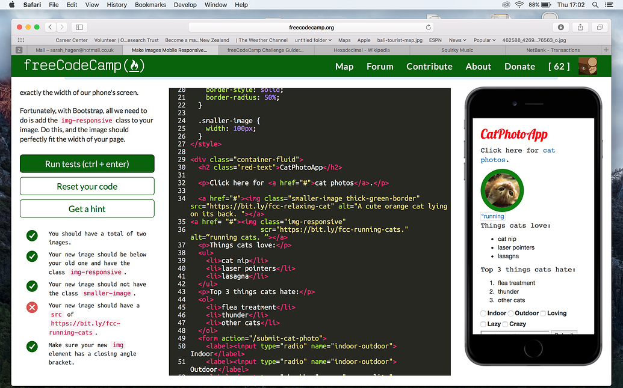
Task: Open the File menu
Action: 54,5
